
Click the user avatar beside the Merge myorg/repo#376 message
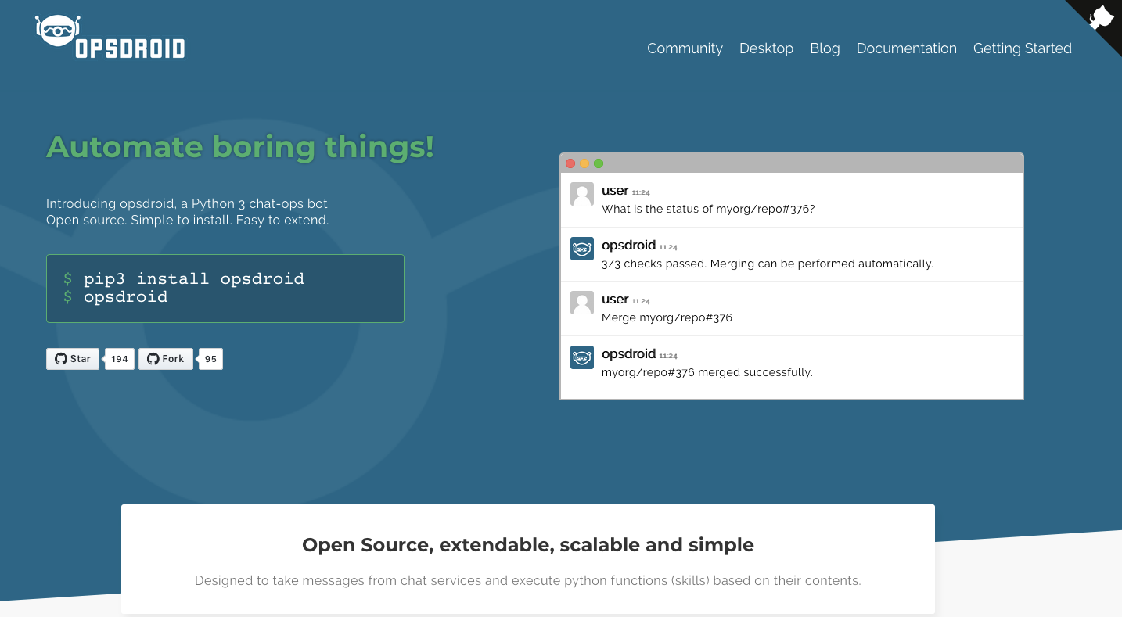582,303
